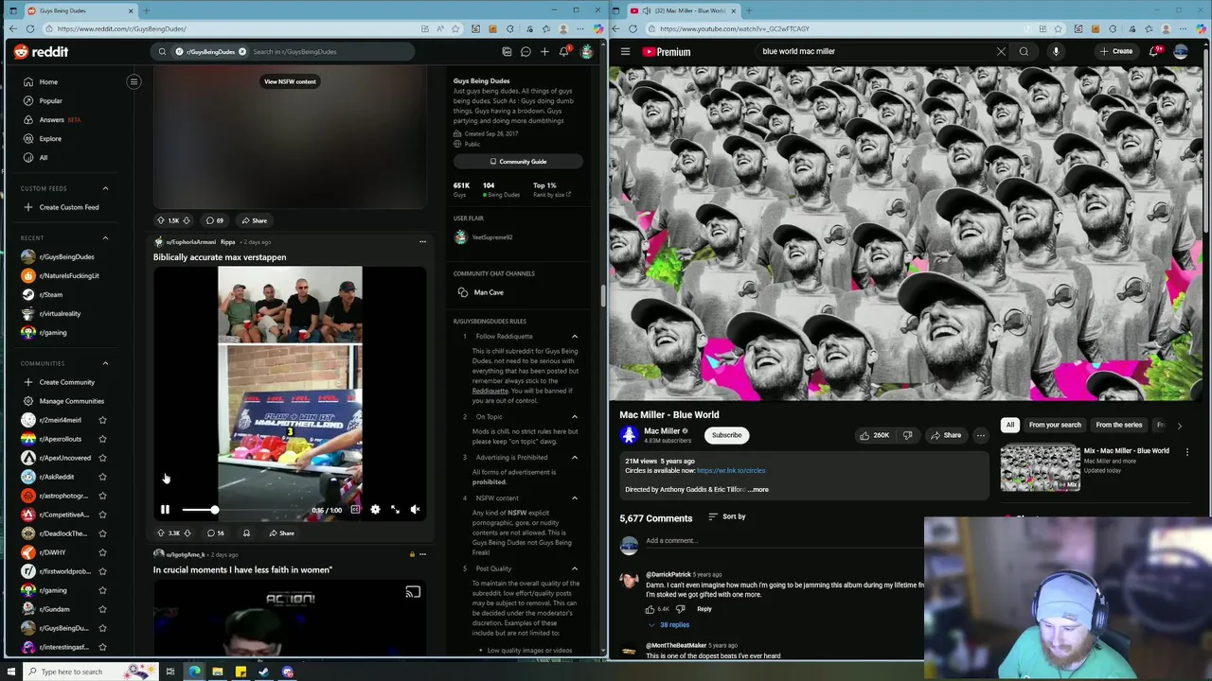
Task: Downvote the max verstappen post
Action: pyautogui.click(x=187, y=533)
